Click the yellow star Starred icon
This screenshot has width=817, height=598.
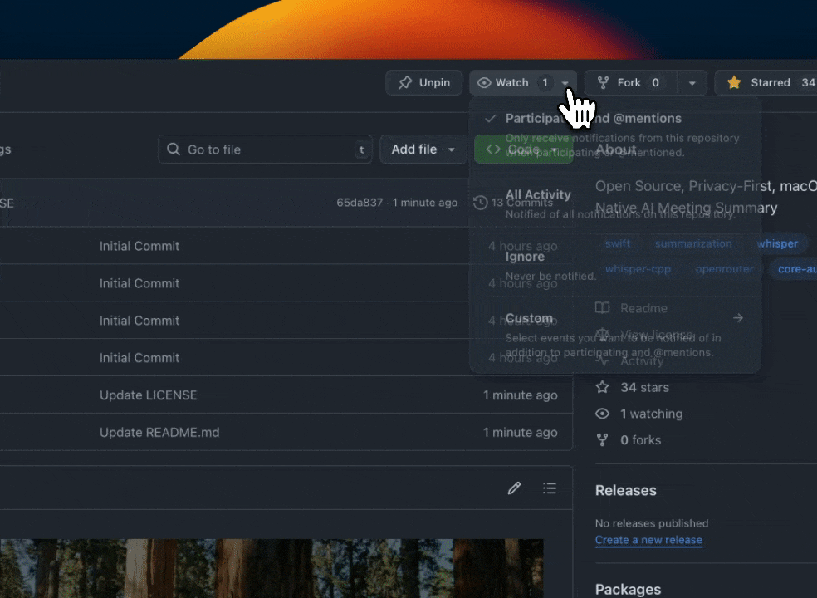pyautogui.click(x=734, y=83)
